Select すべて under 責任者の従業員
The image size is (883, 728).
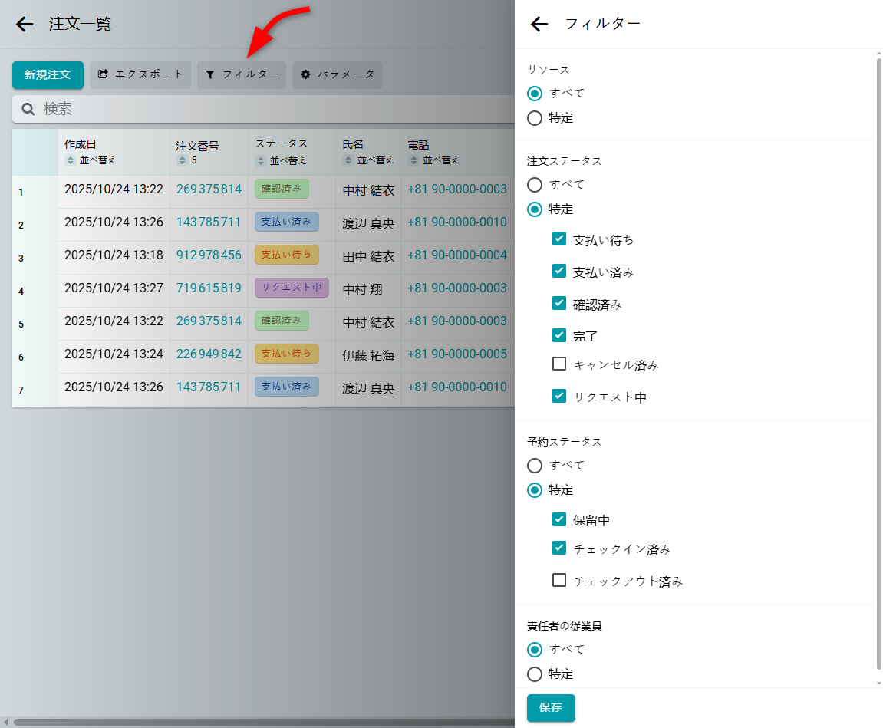tap(535, 650)
